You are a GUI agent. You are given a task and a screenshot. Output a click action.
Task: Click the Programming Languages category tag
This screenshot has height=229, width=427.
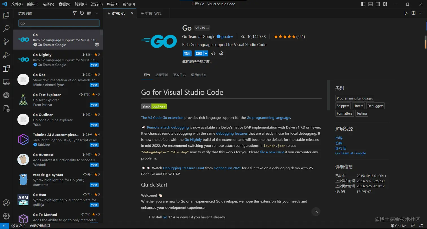click(355, 98)
